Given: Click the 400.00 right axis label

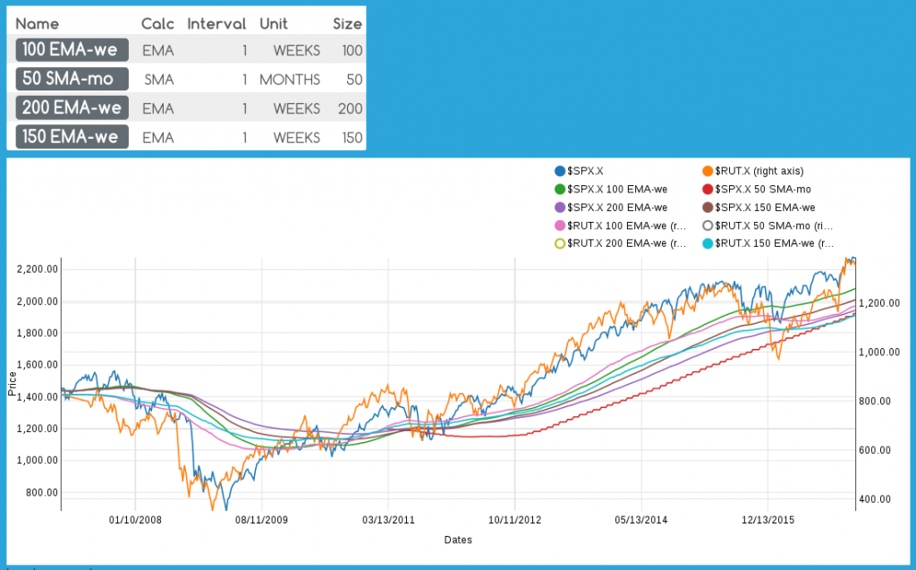Looking at the screenshot, I should click(x=875, y=499).
